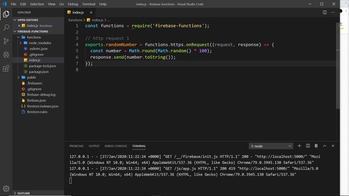Close index.js in Open Editors list
349x196 pixels.
(x=19, y=26)
